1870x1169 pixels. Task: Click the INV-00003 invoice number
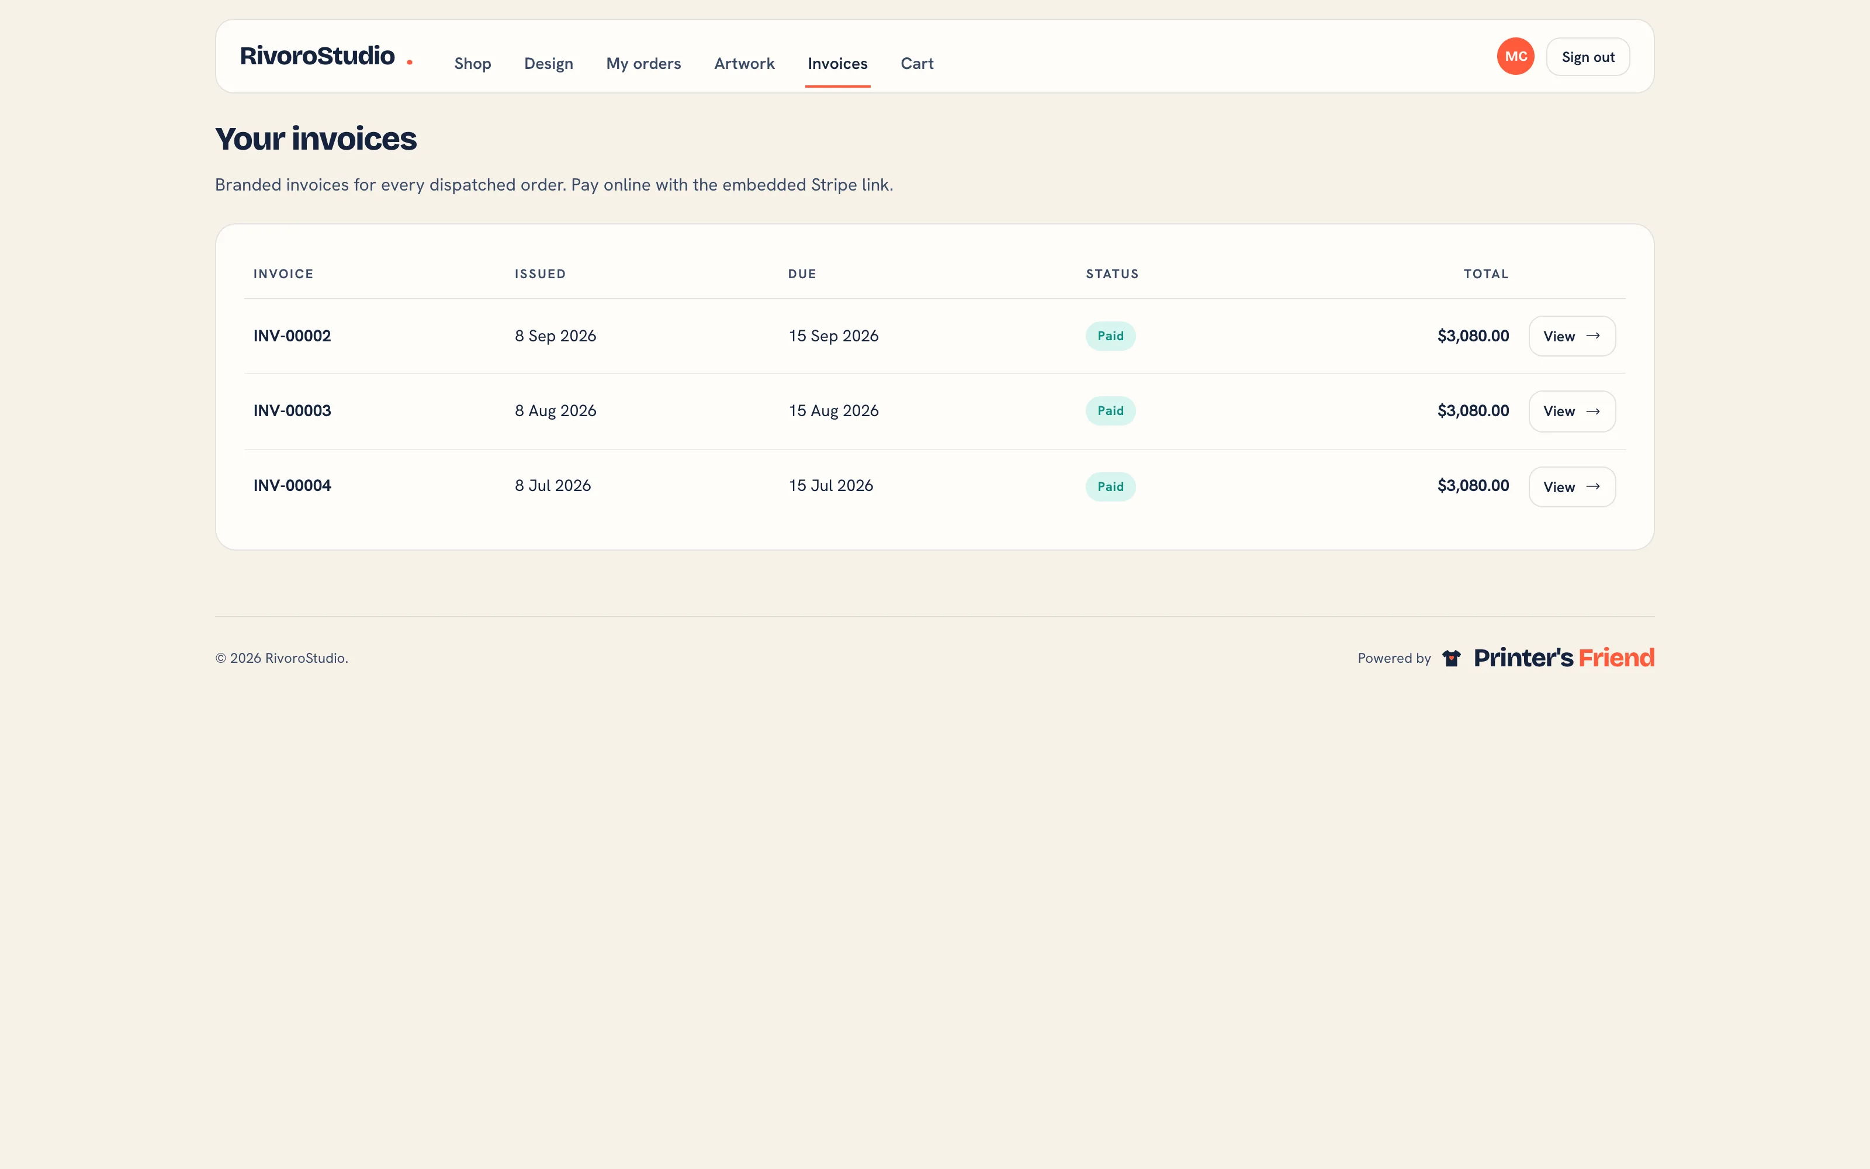292,410
